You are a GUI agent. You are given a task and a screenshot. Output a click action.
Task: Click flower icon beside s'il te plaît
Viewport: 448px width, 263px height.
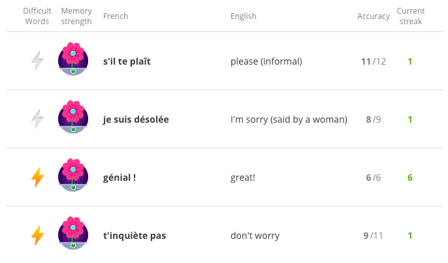[x=73, y=58]
